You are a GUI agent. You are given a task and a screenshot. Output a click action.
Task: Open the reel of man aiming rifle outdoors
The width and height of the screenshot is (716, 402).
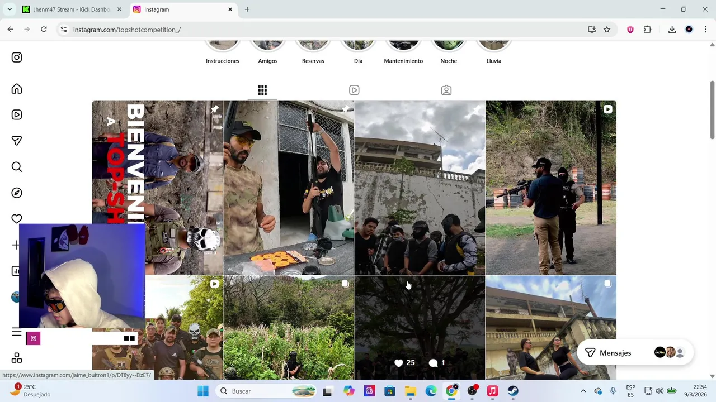click(x=551, y=188)
